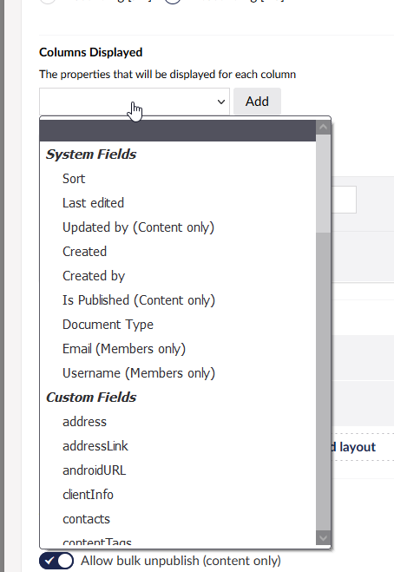The image size is (394, 572).
Task: Click the Add button
Action: click(257, 102)
